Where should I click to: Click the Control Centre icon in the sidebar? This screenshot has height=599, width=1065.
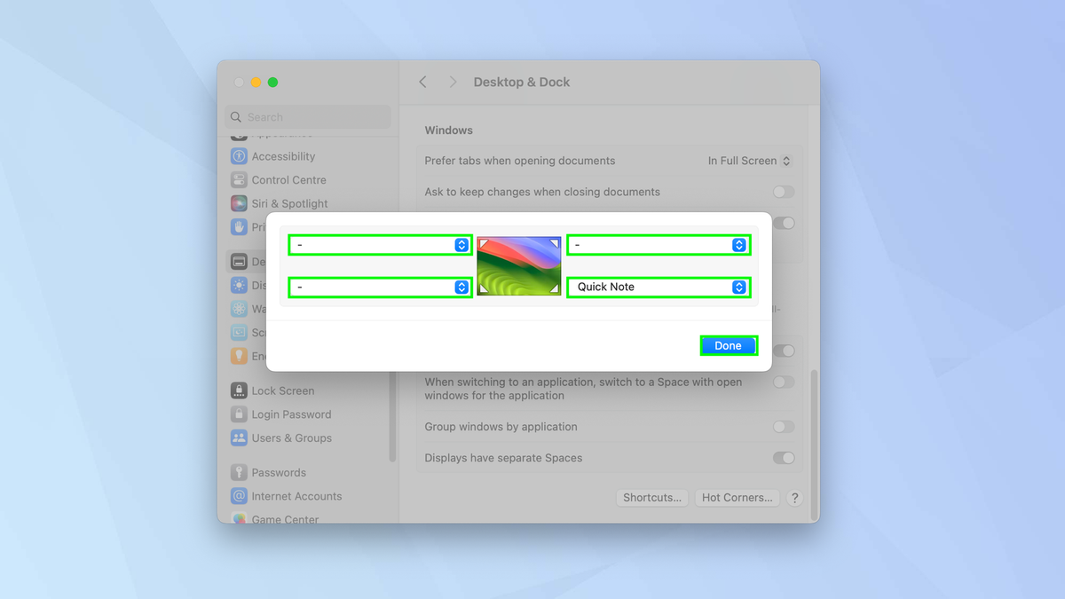(x=240, y=179)
